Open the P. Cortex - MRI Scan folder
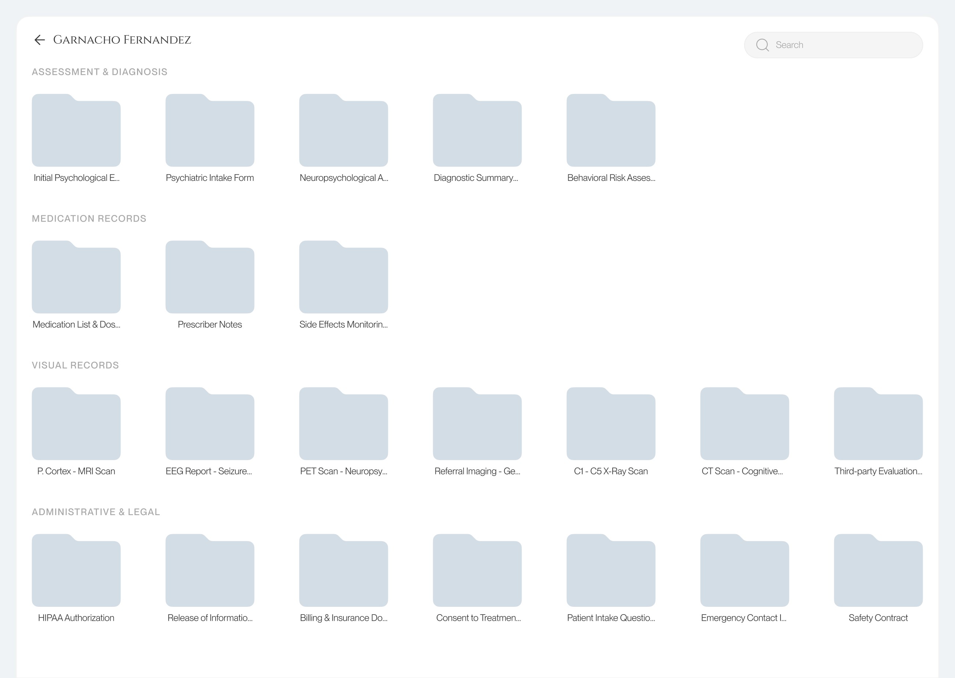The height and width of the screenshot is (678, 955). [76, 424]
